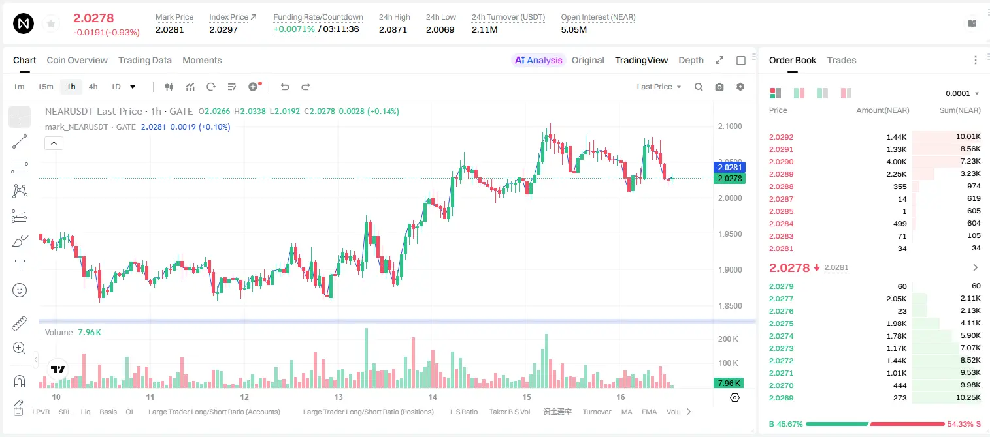Switch to the Trades tab

(842, 60)
